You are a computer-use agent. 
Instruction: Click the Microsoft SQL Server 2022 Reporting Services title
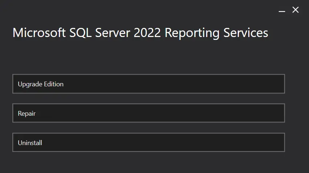click(x=140, y=33)
